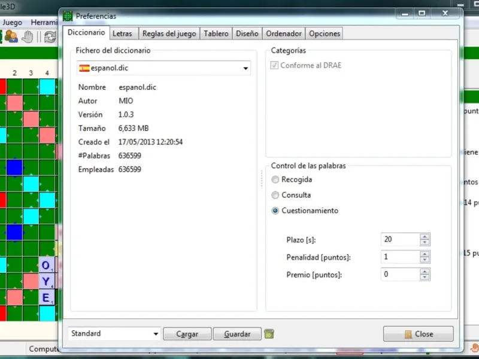Click the creation date 17/05/2013 12:20:54

pyautogui.click(x=150, y=142)
